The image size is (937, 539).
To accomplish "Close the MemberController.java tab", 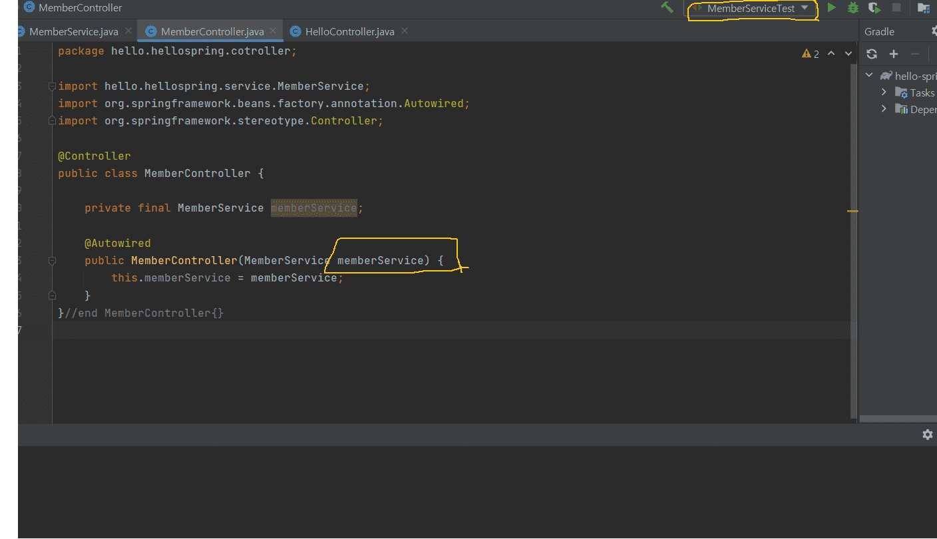I will click(273, 31).
